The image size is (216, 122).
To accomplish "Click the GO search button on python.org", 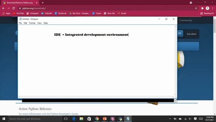I will [x=179, y=33].
